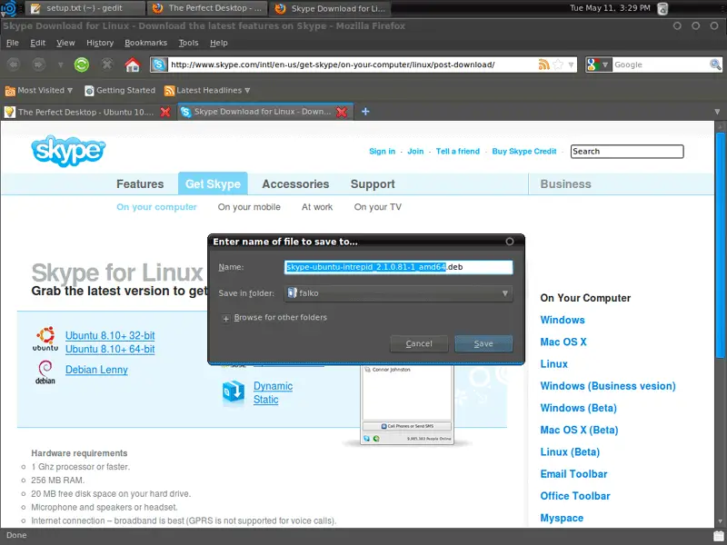Screen dimensions: 727x545
Task: Close The Perfect Desktop tab
Action: pyautogui.click(x=165, y=112)
